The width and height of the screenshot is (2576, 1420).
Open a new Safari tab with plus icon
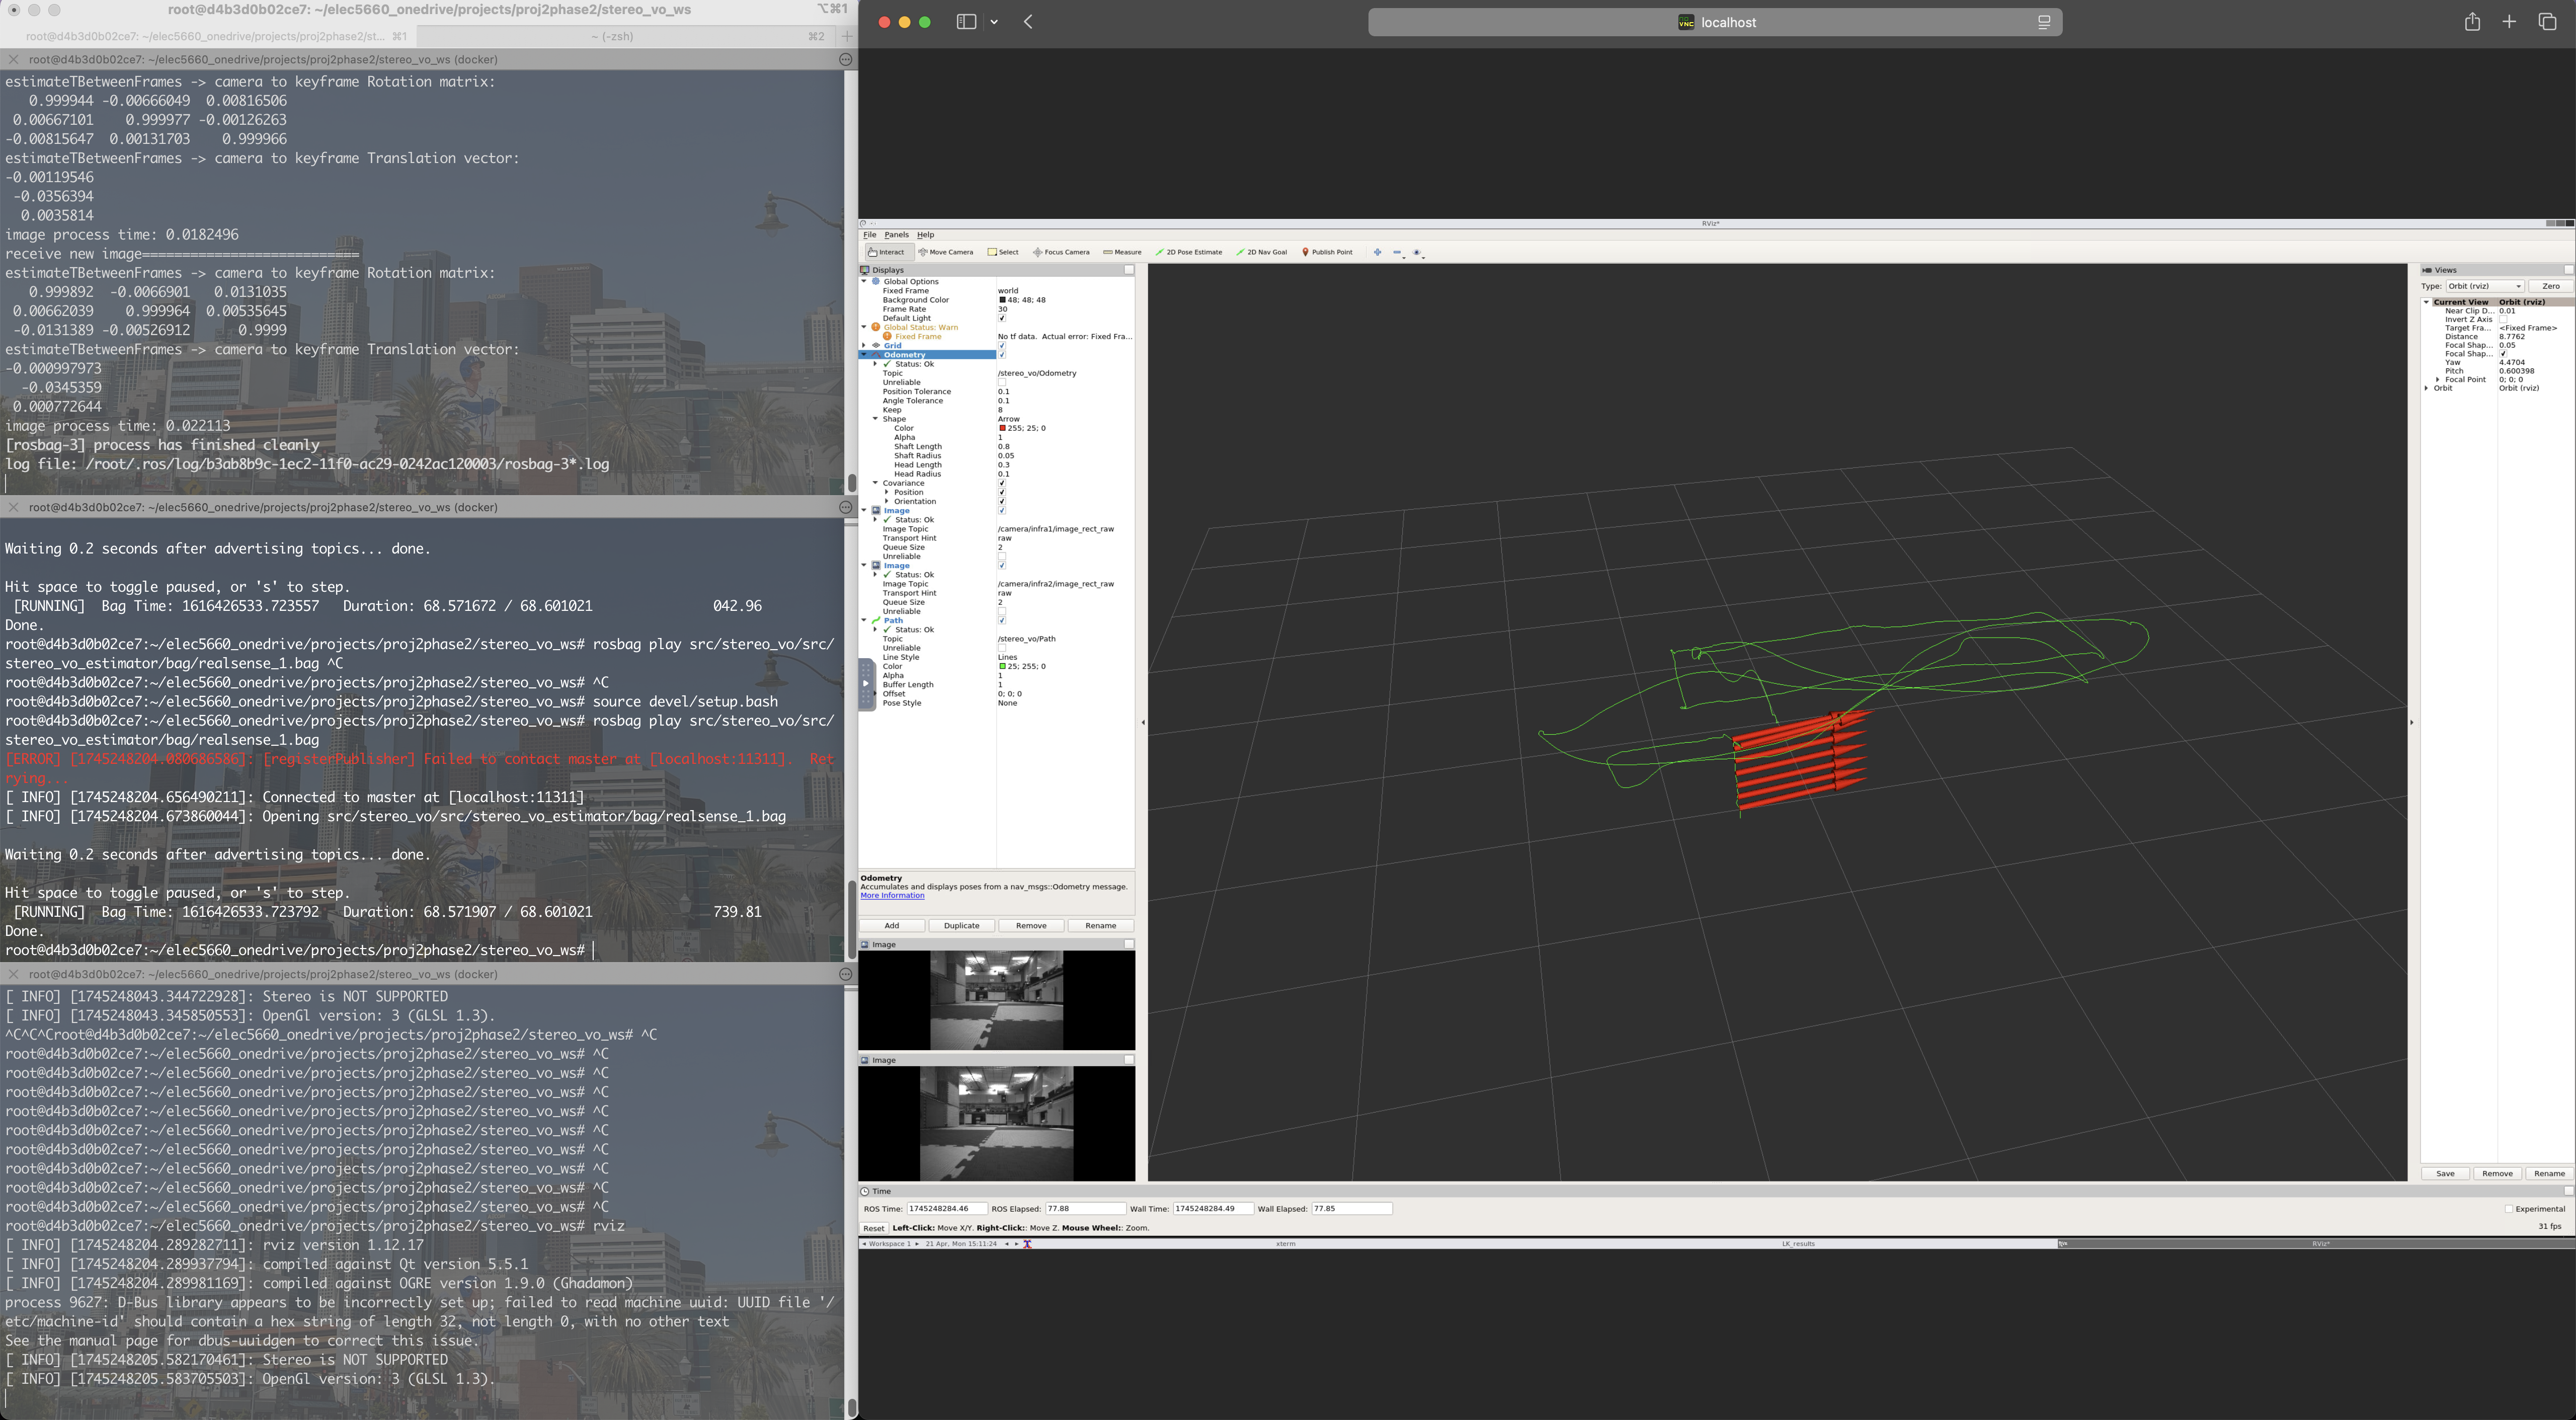coord(2509,22)
